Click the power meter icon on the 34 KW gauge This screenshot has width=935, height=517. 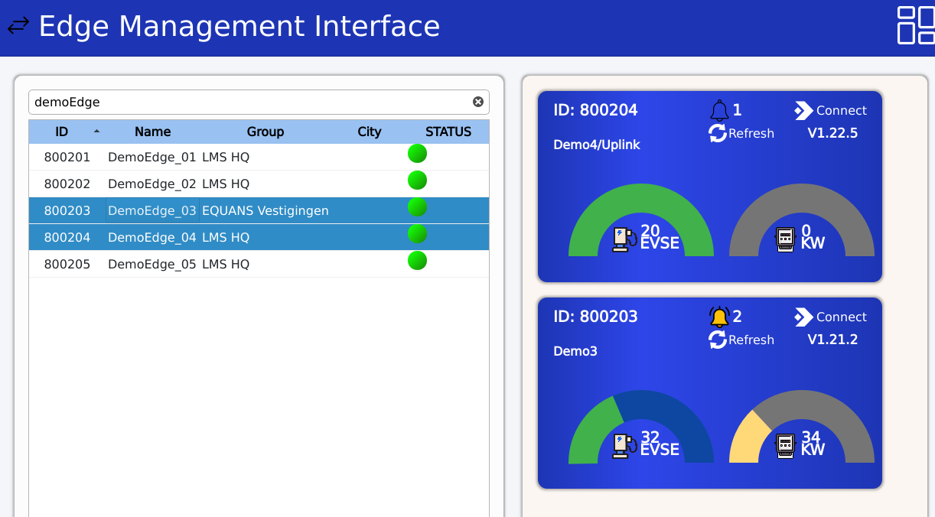pyautogui.click(x=787, y=444)
